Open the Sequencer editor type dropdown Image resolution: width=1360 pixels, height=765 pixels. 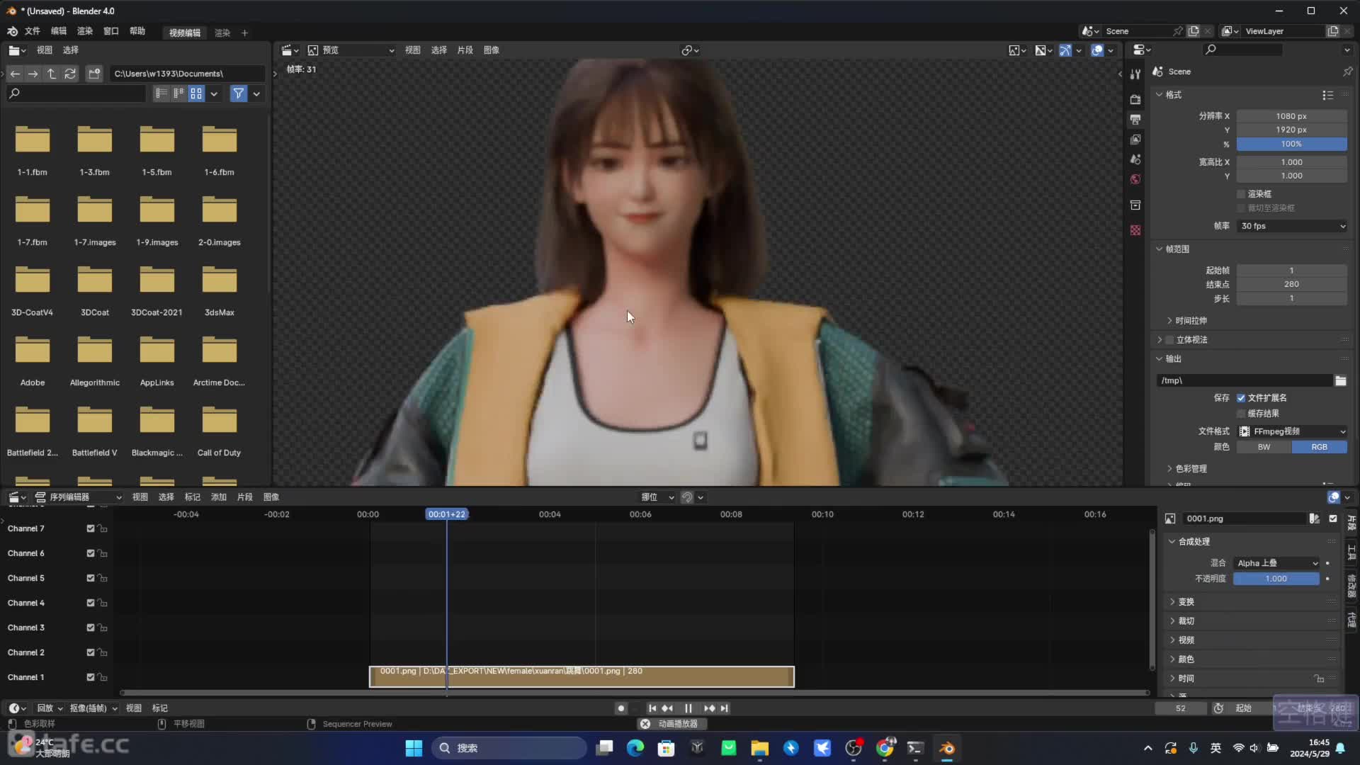pyautogui.click(x=78, y=497)
